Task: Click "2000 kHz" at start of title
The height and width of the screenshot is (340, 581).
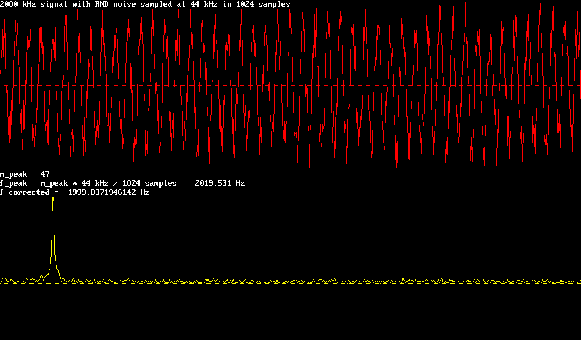Action: (x=18, y=5)
